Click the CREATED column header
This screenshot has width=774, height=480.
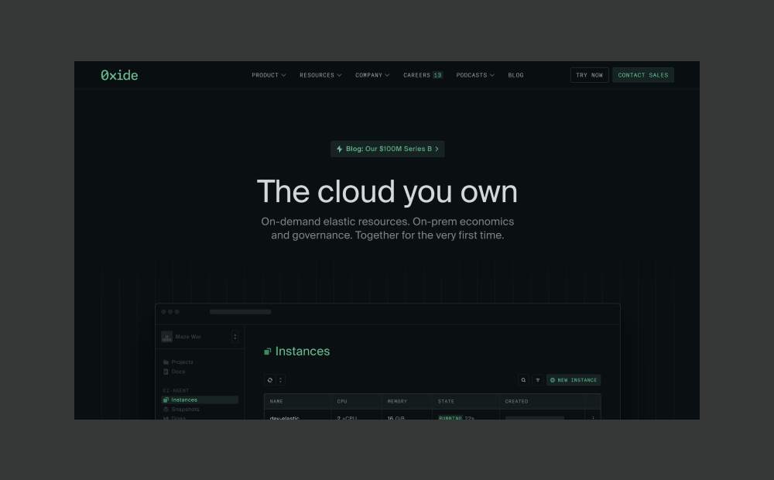516,402
